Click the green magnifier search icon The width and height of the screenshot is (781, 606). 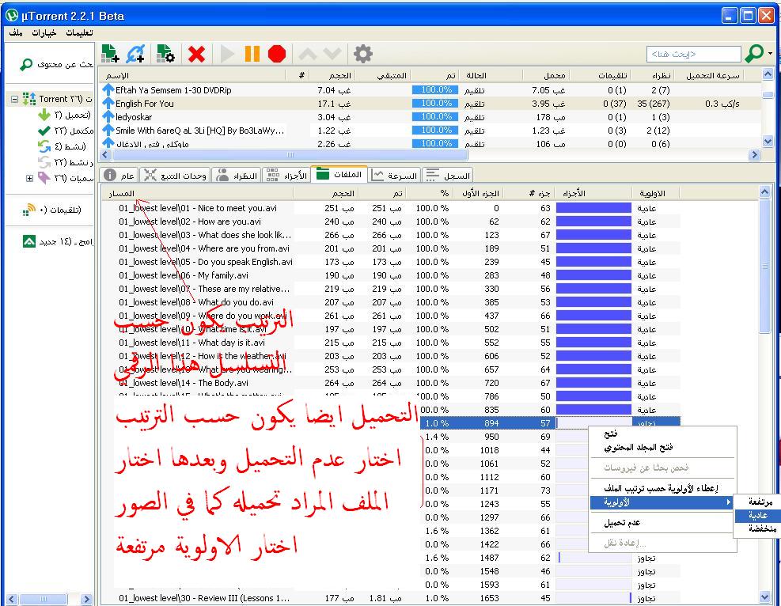(754, 54)
